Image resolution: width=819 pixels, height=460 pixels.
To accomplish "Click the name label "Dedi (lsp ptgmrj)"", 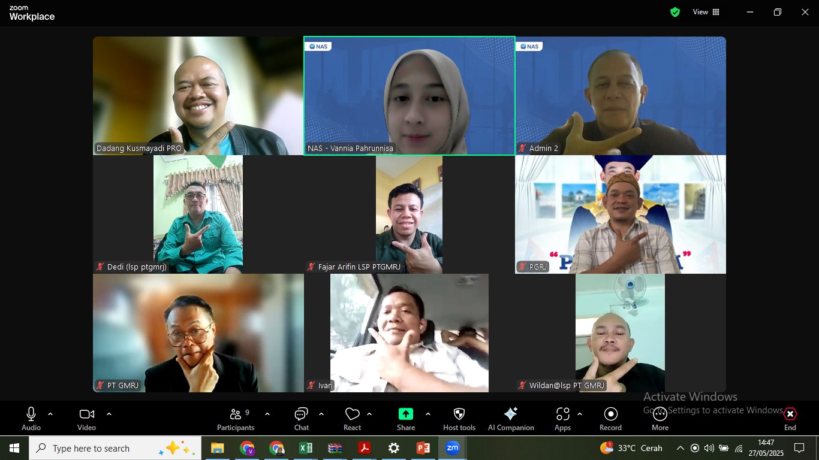I will [137, 267].
